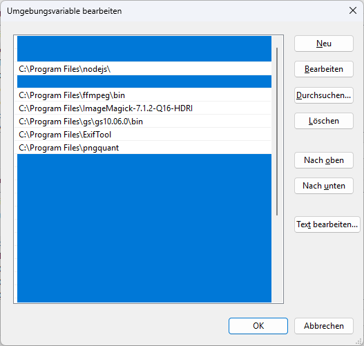Open Durchsuchen... folder browser
364x346 pixels.
pos(324,95)
